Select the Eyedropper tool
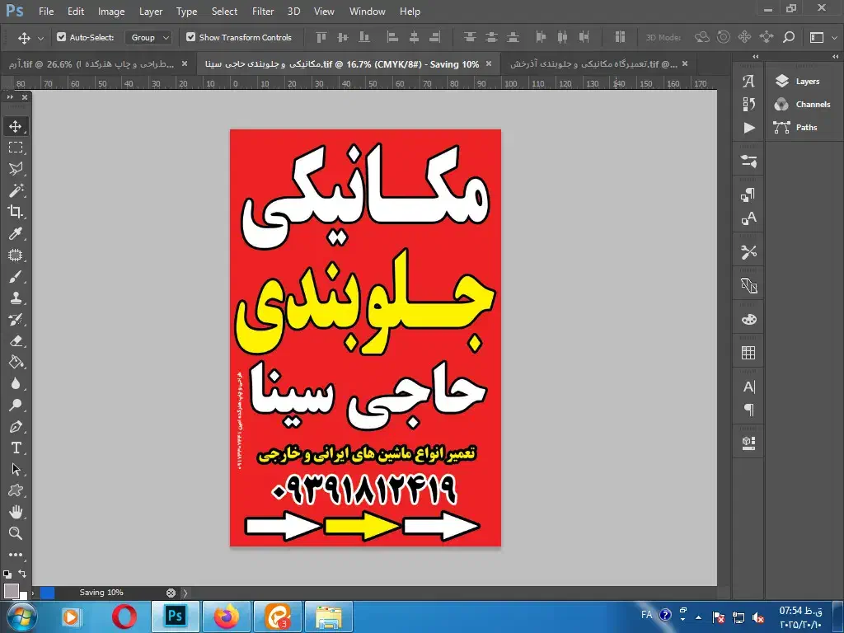Image resolution: width=844 pixels, height=633 pixels. [x=16, y=233]
